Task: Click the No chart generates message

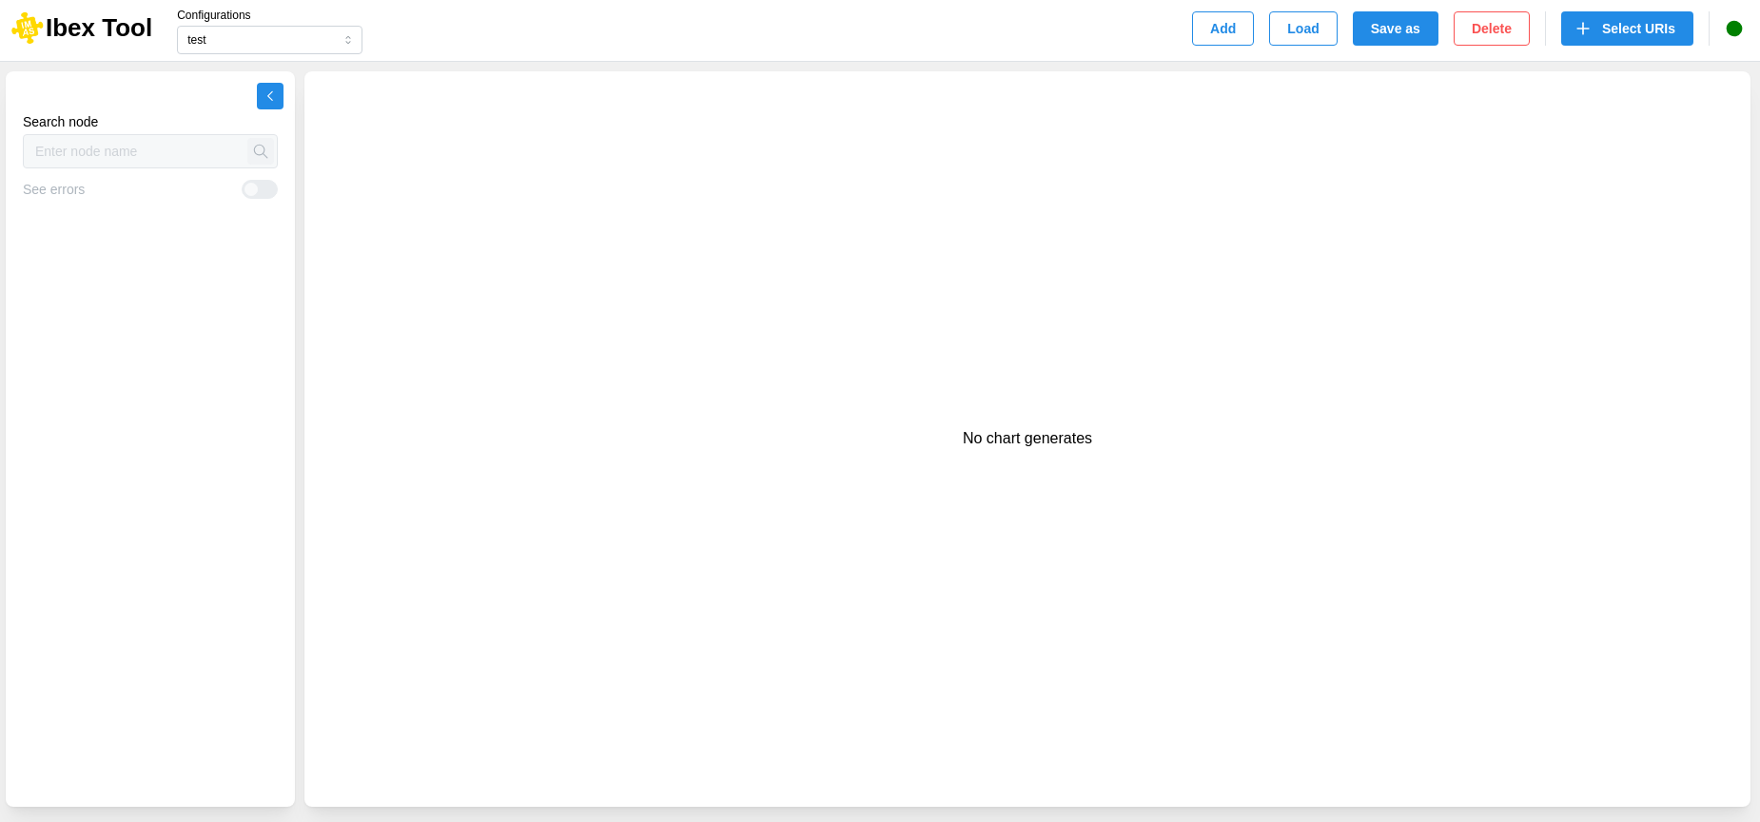Action: (1027, 438)
